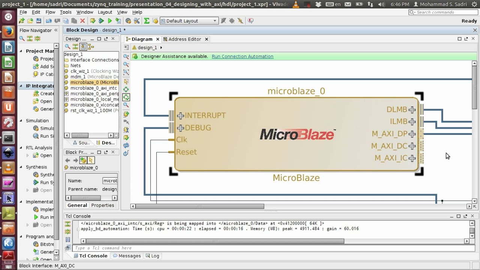Toggle hierarchy view icon in Design panel

[91, 47]
